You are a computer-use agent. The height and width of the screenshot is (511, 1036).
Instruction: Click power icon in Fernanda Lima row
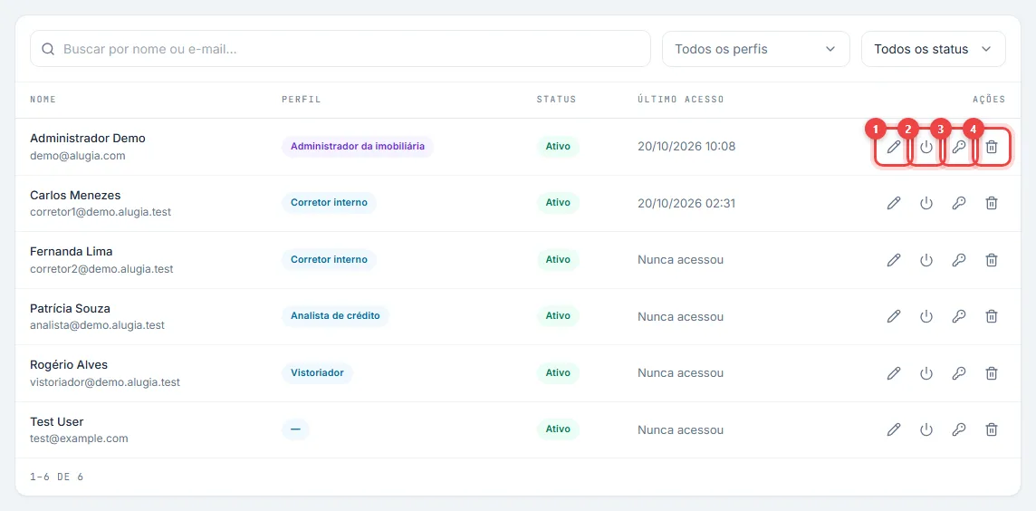[x=926, y=260]
